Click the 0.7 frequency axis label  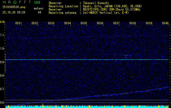pyautogui.click(x=2, y=89)
